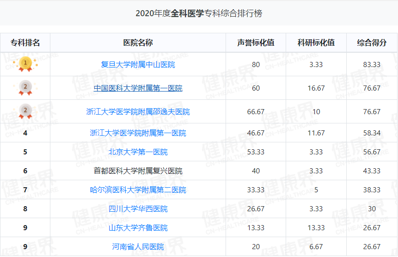Click reputation value 80 for 中山医院

[256, 65]
